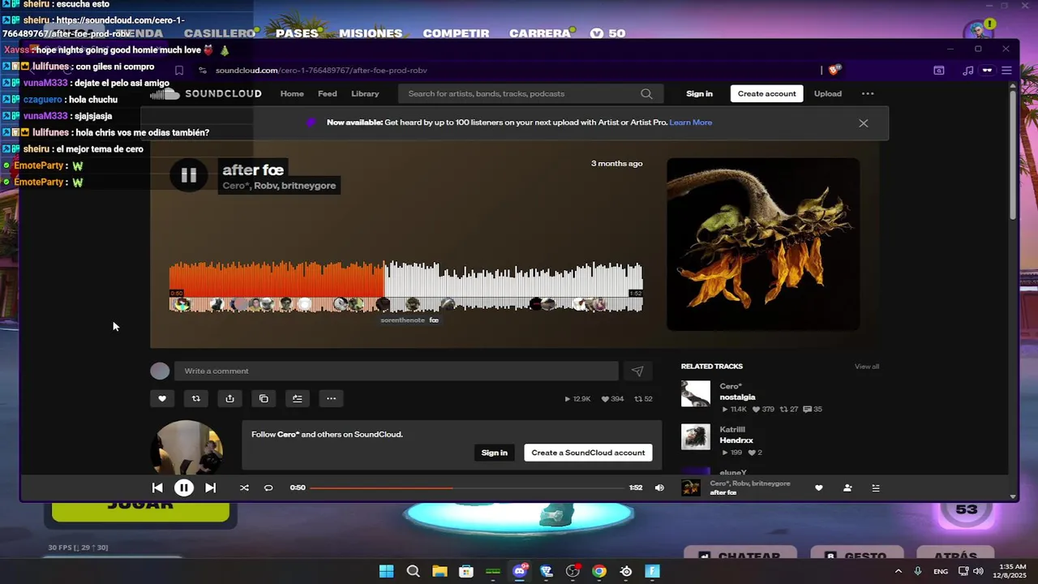Open the MISIONES tab in the game
The image size is (1038, 584).
coord(371,33)
